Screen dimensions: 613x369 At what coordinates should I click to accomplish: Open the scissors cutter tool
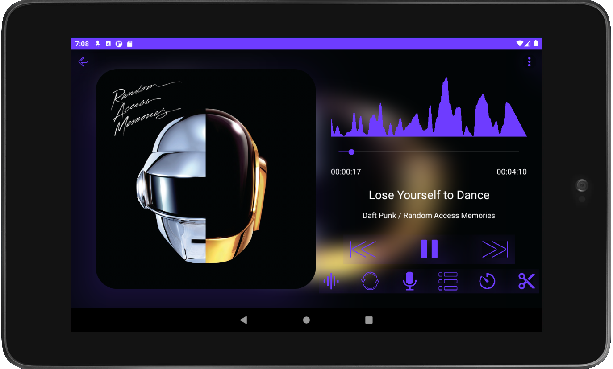coord(526,281)
